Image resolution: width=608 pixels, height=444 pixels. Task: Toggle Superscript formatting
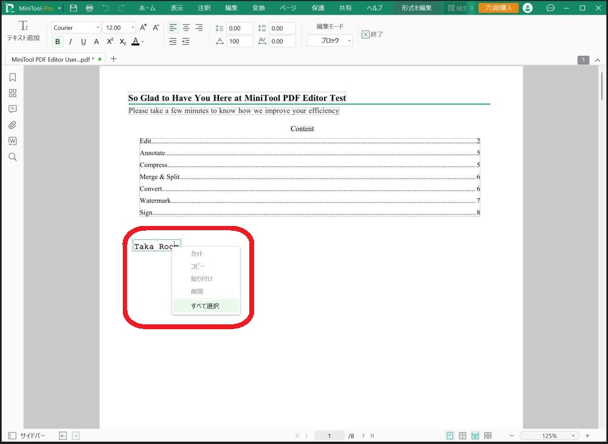[x=110, y=41]
